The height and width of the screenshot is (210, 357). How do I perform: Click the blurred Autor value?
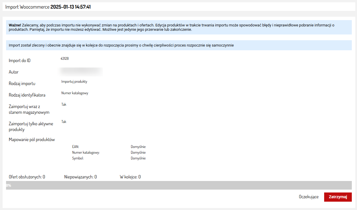[81, 71]
